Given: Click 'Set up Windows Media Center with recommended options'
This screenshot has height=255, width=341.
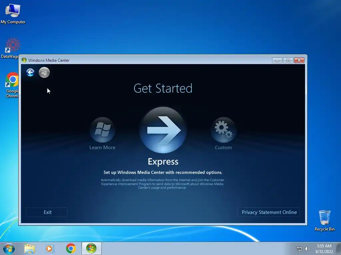Looking at the screenshot, I should pyautogui.click(x=163, y=172).
